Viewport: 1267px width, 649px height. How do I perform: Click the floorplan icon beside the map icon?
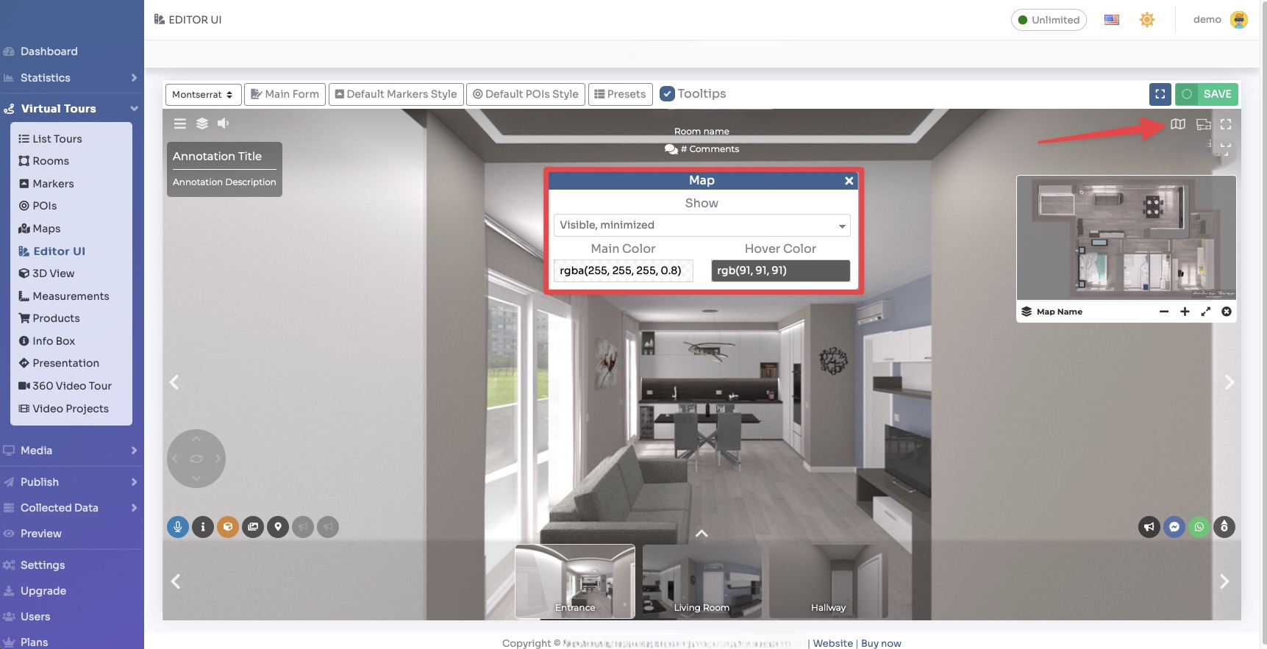point(1203,124)
